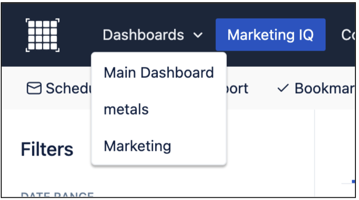Click the checkmark icon beside Bookmark
359x200 pixels.
tap(282, 89)
